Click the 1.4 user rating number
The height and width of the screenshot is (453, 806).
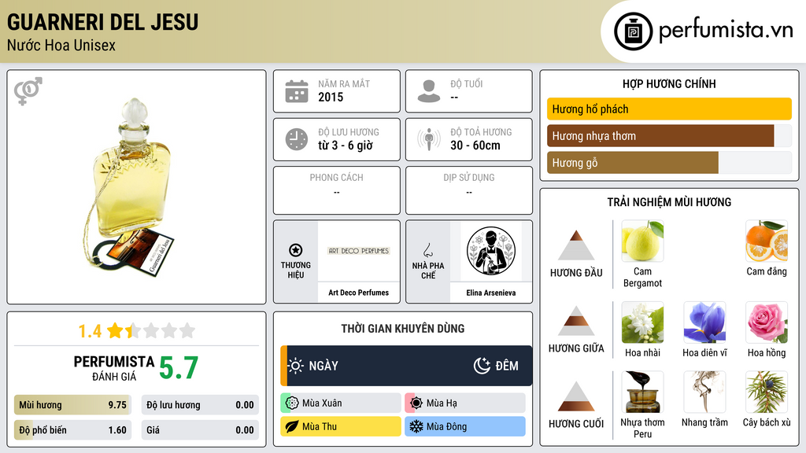point(90,331)
